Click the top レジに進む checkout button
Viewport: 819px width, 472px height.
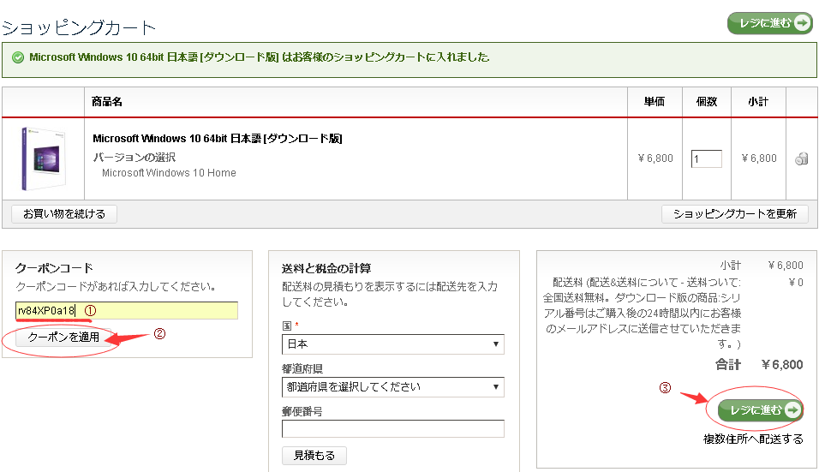pyautogui.click(x=770, y=23)
